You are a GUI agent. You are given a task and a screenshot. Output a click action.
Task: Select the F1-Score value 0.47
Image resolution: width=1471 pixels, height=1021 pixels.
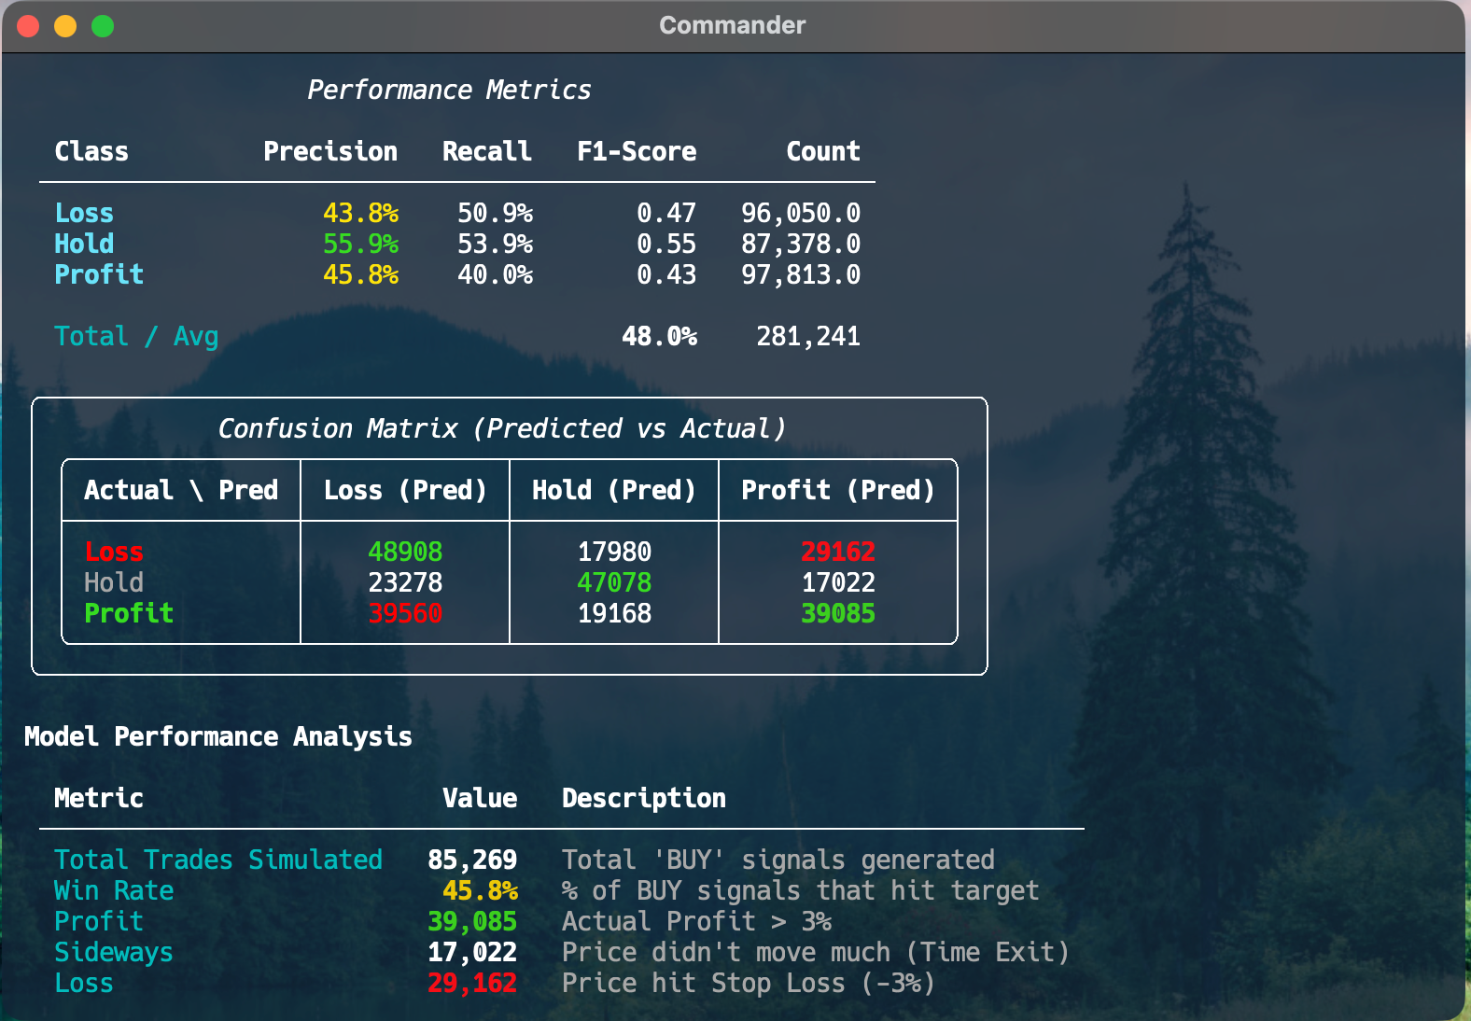coord(666,213)
